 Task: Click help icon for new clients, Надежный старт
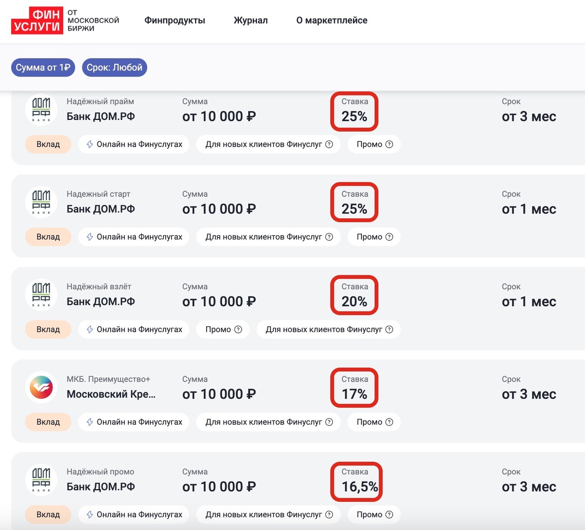[329, 237]
